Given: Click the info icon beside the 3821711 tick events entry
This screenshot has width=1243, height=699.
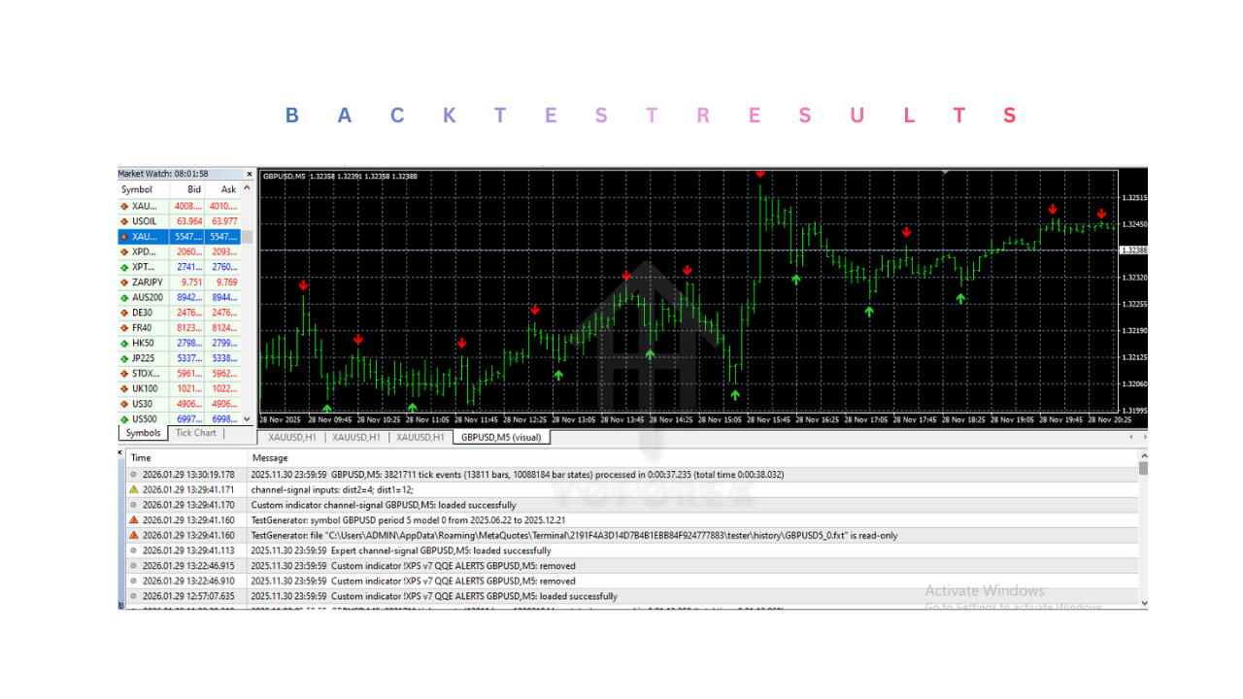Looking at the screenshot, I should [133, 475].
